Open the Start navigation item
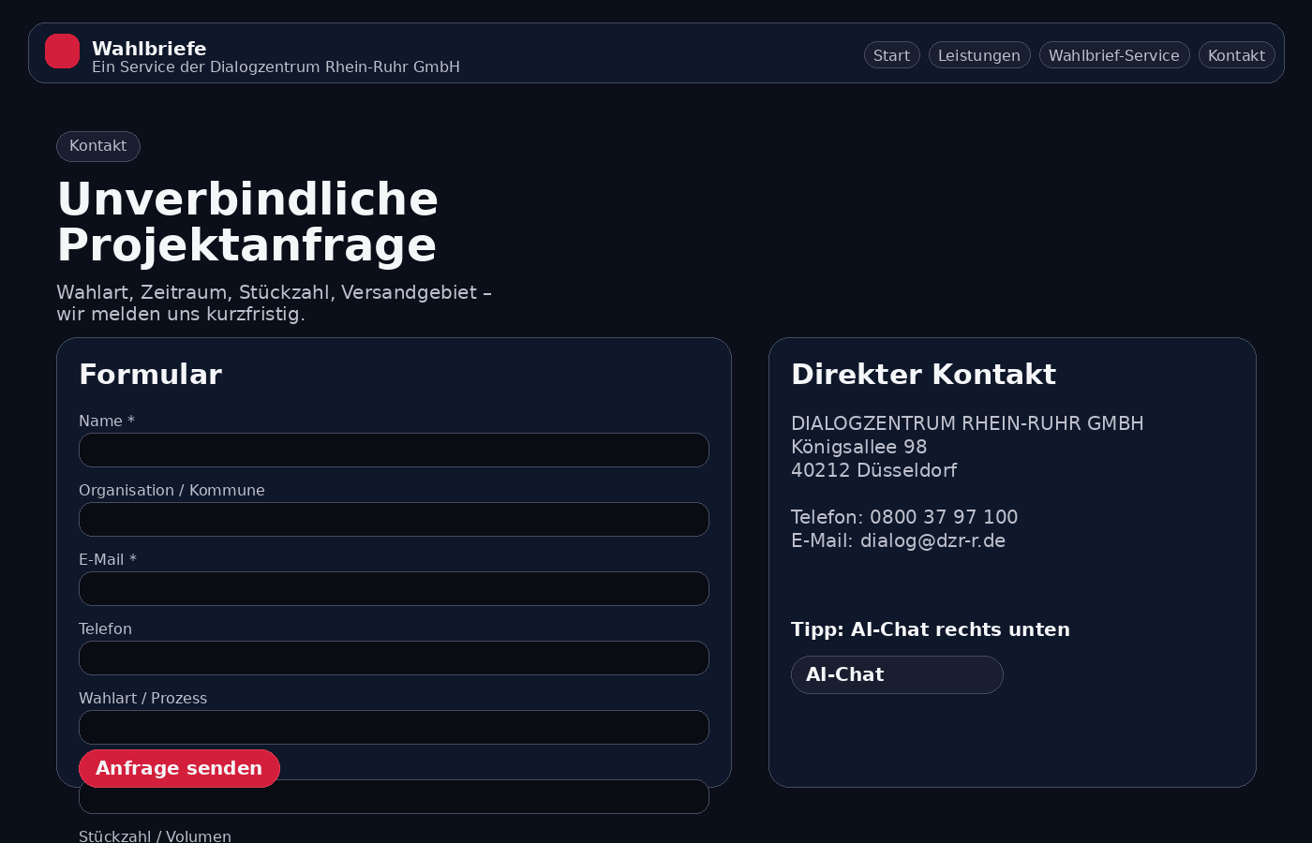1312x843 pixels. [x=891, y=54]
